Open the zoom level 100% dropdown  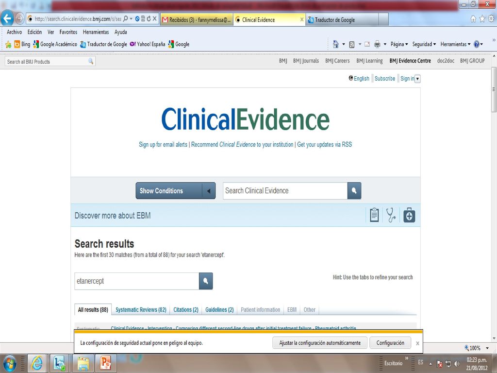point(487,348)
